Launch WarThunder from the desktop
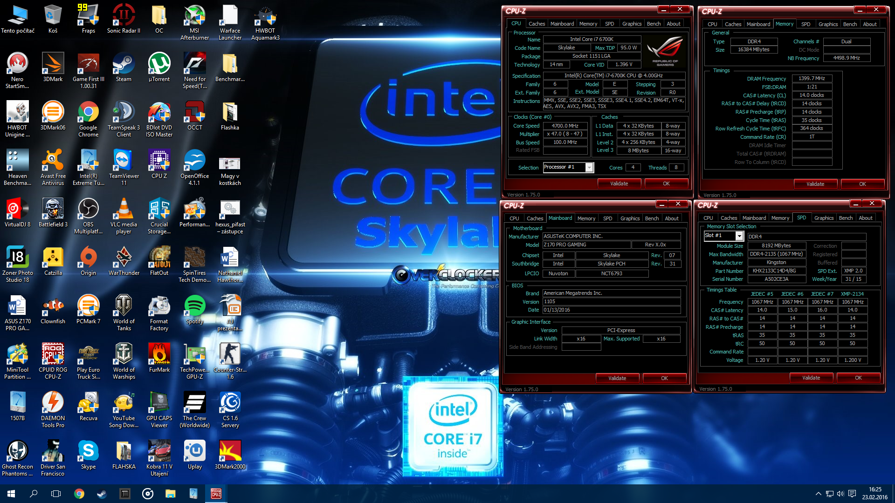This screenshot has height=503, width=895. (x=124, y=261)
